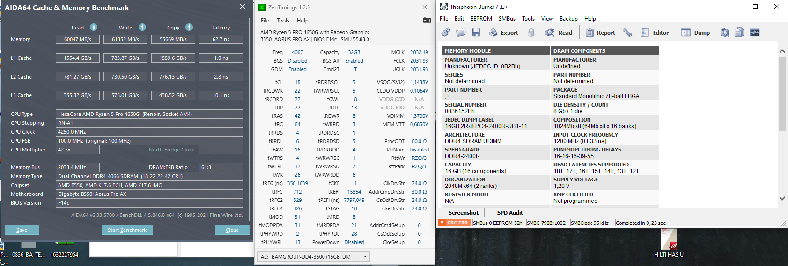Click the ZenTimings camera screenshot icon
Screen dimensions: 788x266
pyautogui.click(x=427, y=20)
